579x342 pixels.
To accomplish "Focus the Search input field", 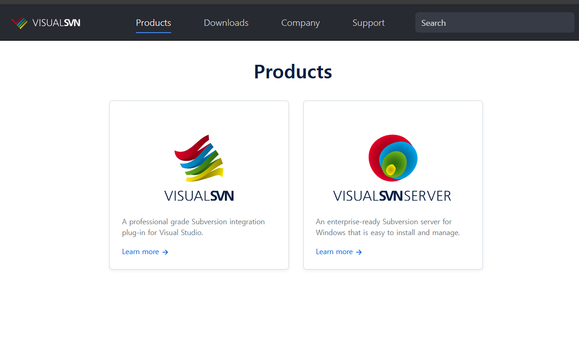I will 495,23.
